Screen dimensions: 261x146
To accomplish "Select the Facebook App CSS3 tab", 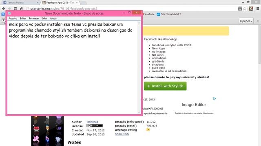I will pos(60,3).
